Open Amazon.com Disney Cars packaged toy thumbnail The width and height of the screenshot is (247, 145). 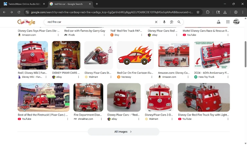174,55
